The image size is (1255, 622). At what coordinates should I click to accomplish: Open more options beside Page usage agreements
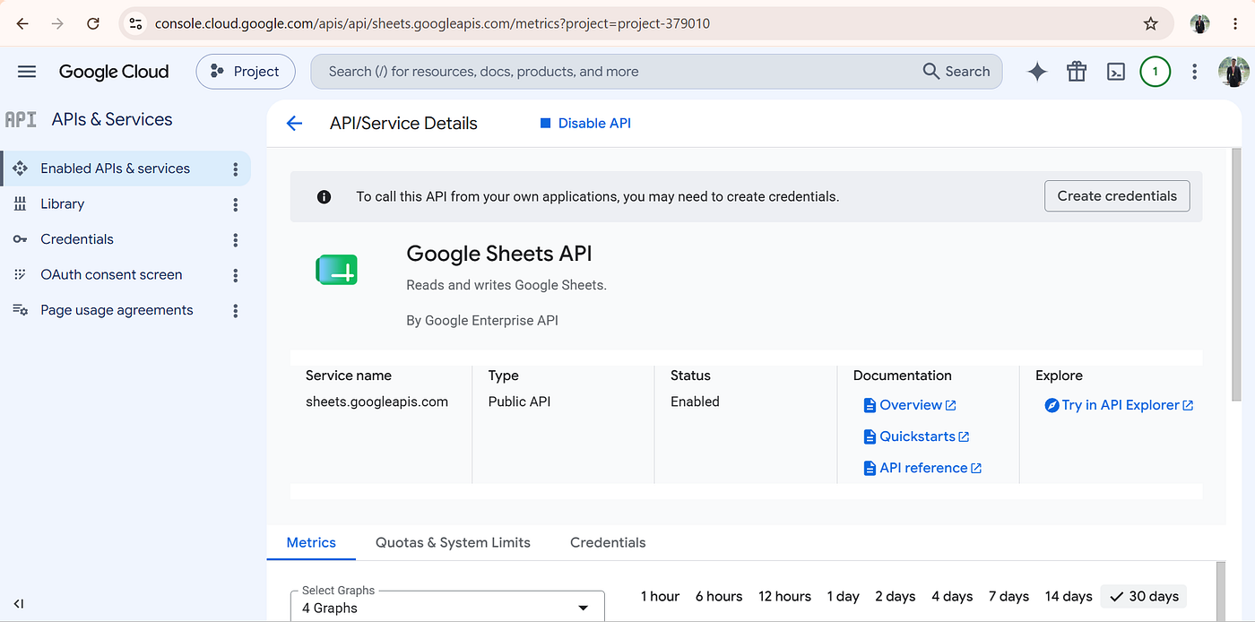point(236,311)
